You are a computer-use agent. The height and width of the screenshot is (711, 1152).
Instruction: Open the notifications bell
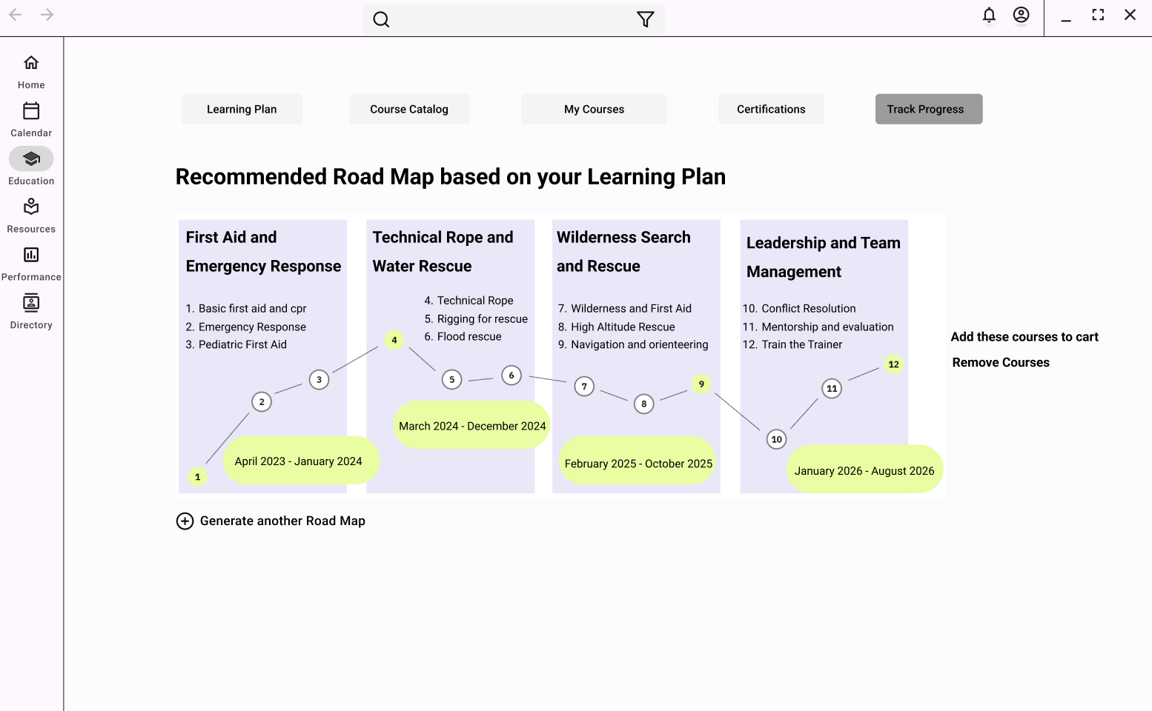click(x=989, y=15)
